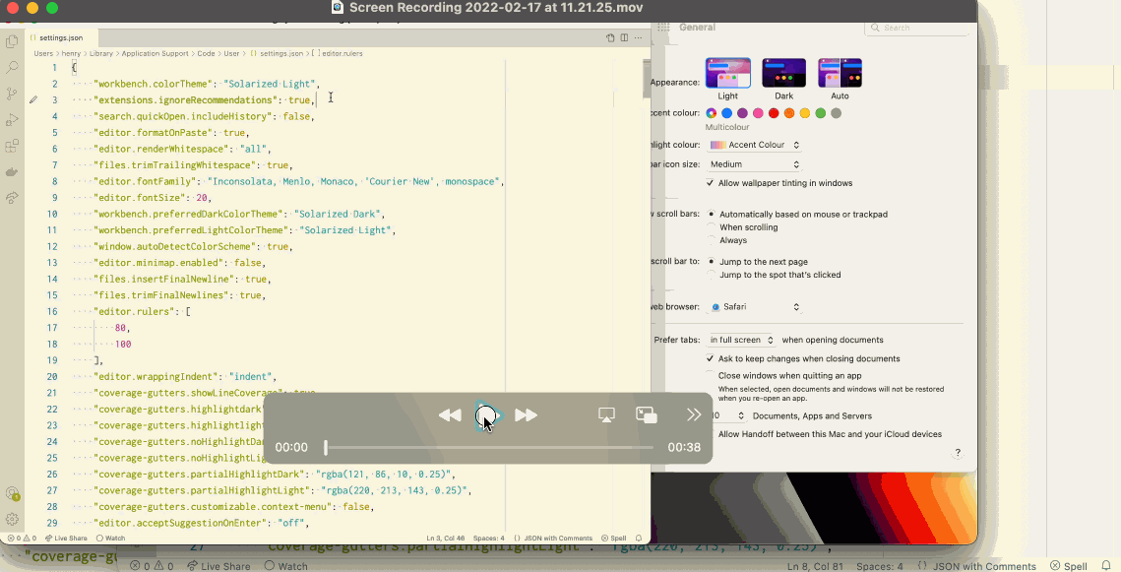The image size is (1121, 572).
Task: Open the Accounts icon in VS Code
Action: (x=12, y=493)
